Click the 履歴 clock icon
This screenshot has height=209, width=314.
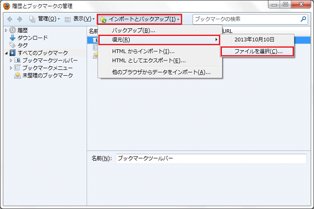13,30
